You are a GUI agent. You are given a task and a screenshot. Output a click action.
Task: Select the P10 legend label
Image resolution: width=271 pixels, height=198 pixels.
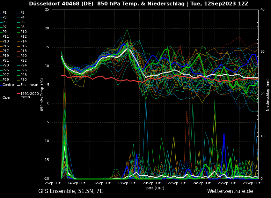[24, 32]
